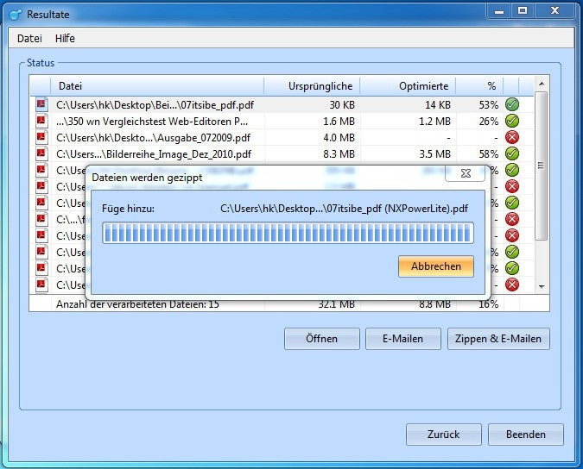The image size is (583, 469).
Task: Click 'Anzahl der verarbeiteten Dateien: 15' summary
Action: pyautogui.click(x=137, y=304)
